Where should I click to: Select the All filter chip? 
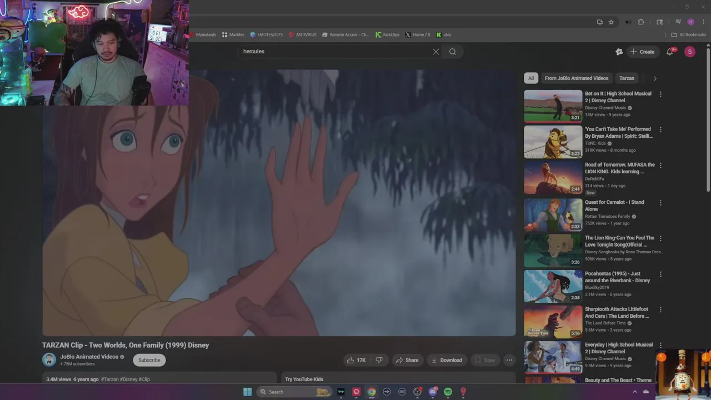531,78
